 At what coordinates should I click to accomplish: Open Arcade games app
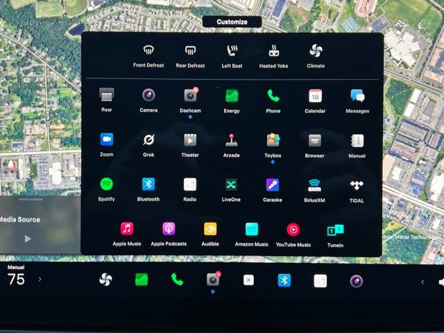pos(231,139)
